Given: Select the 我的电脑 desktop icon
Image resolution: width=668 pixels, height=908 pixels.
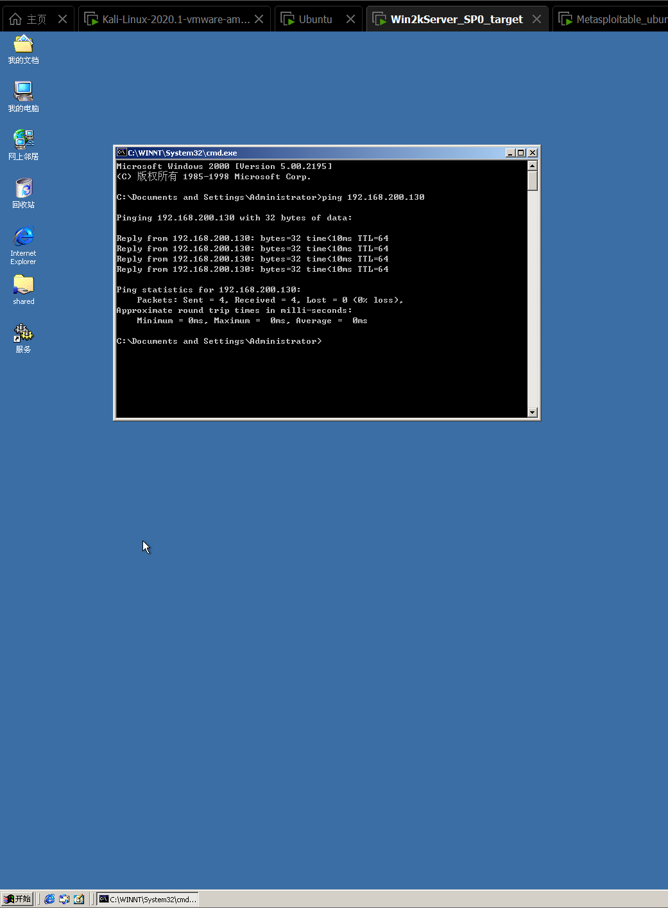Looking at the screenshot, I should coord(23,97).
